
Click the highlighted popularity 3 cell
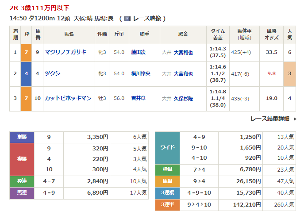(289, 73)
